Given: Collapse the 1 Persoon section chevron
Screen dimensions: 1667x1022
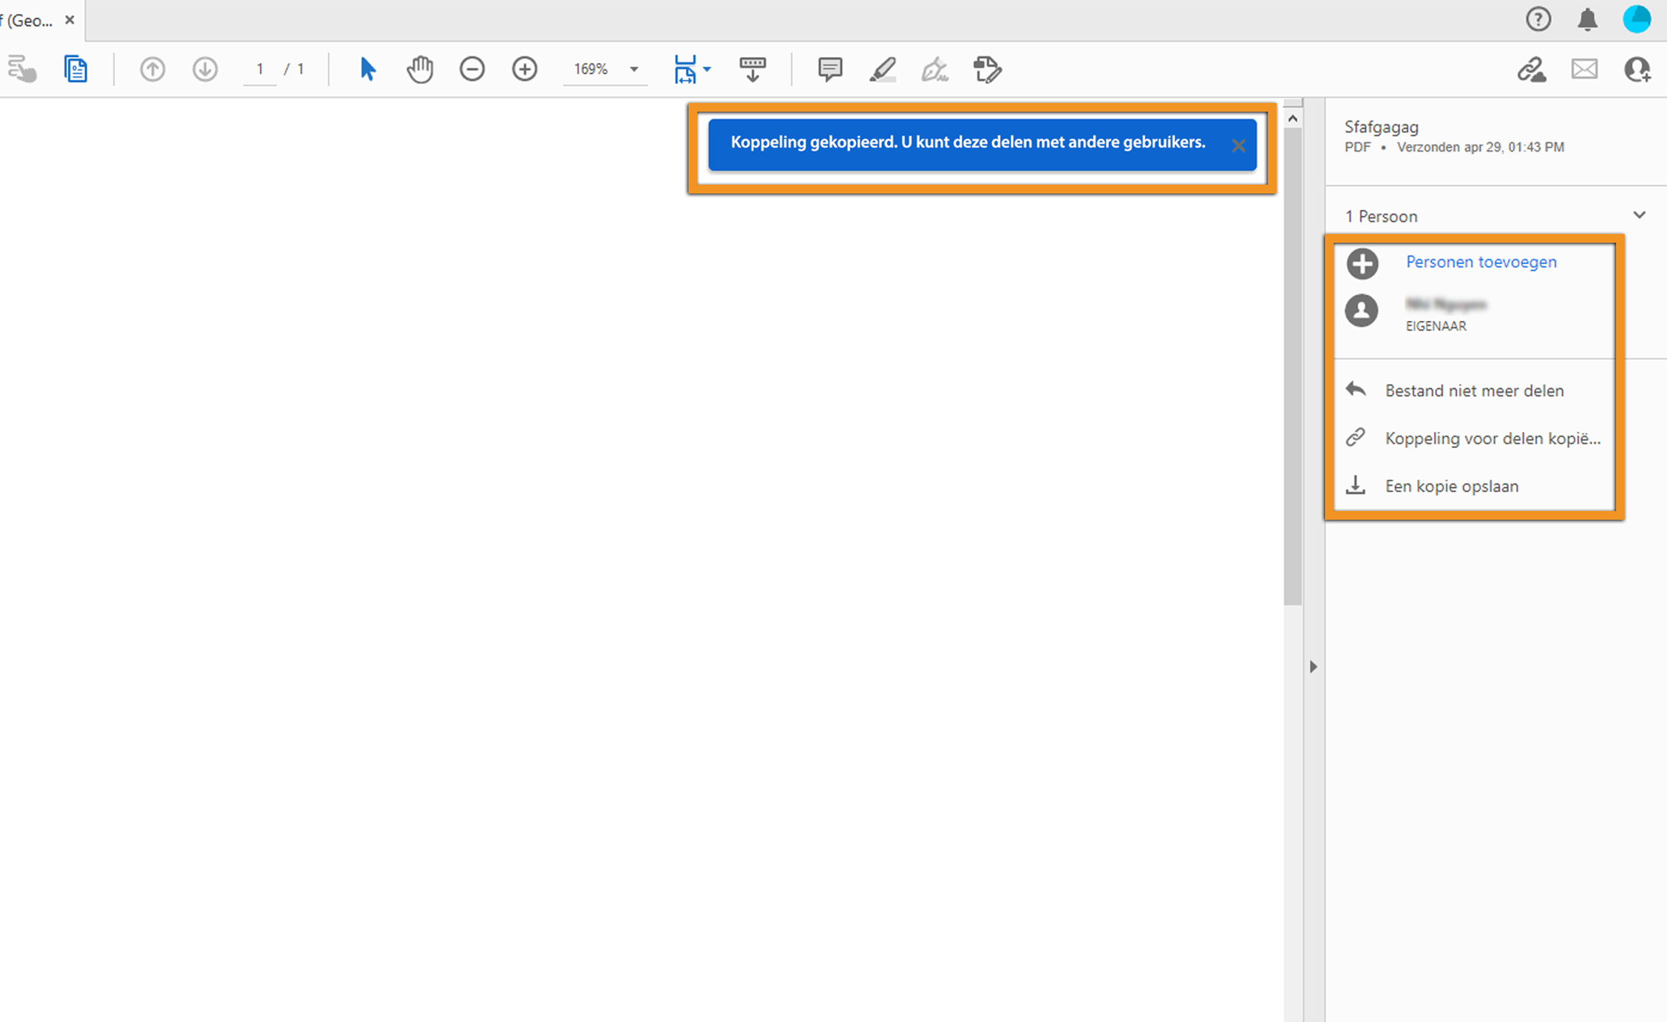Looking at the screenshot, I should [x=1639, y=215].
